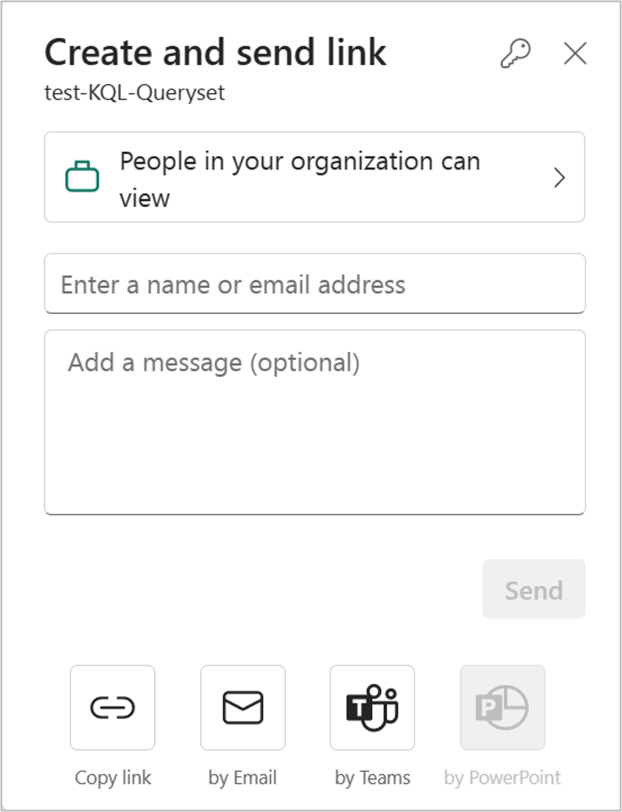Select the envelope icon for email sharing
The width and height of the screenshot is (622, 812).
pyautogui.click(x=243, y=707)
